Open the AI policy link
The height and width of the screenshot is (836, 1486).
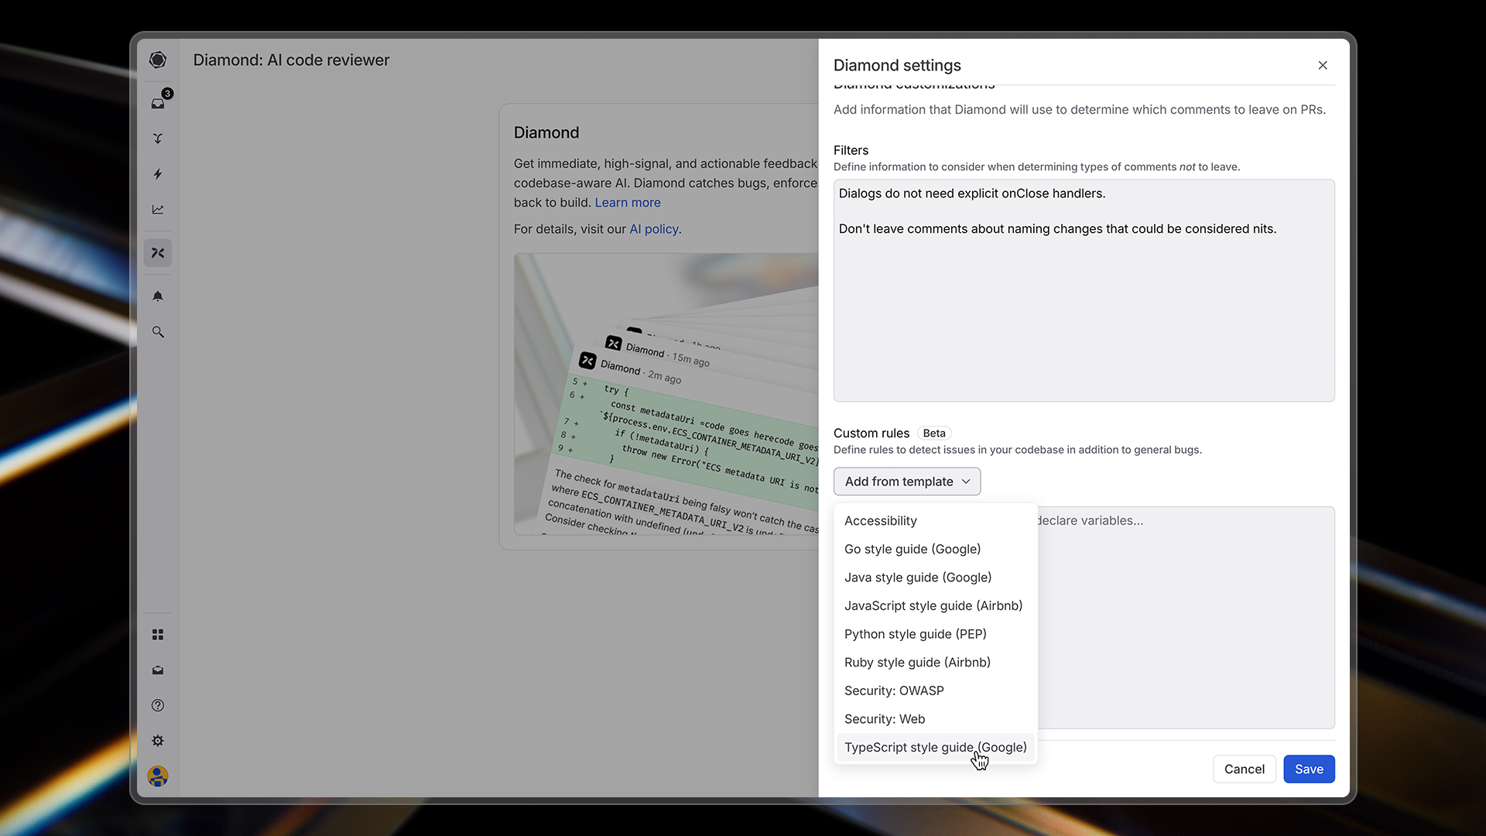tap(653, 229)
